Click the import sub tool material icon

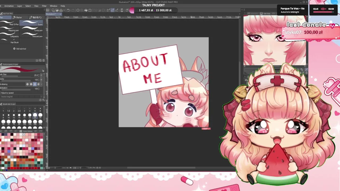tap(37, 60)
